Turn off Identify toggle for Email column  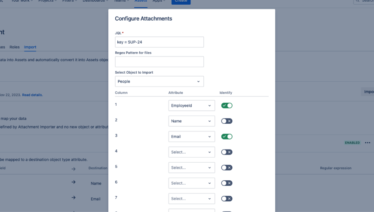(x=227, y=137)
